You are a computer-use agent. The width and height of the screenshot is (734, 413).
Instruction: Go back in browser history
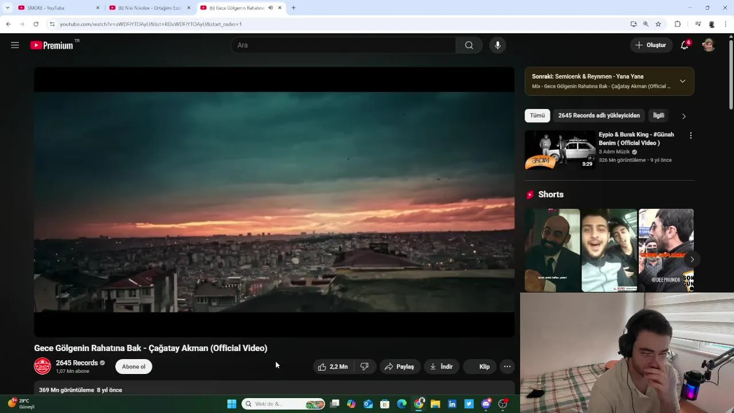pyautogui.click(x=8, y=24)
